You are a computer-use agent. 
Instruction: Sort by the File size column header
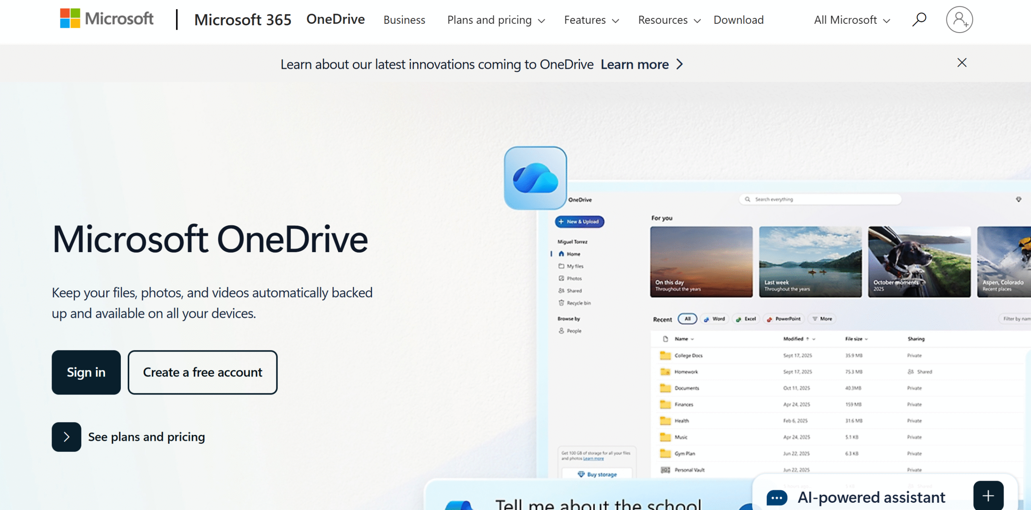[856, 339]
